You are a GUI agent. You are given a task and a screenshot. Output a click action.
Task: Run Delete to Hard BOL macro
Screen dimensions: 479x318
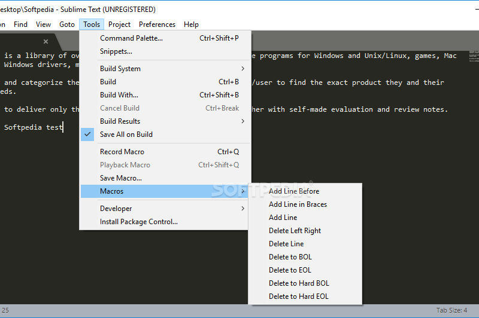pos(305,283)
